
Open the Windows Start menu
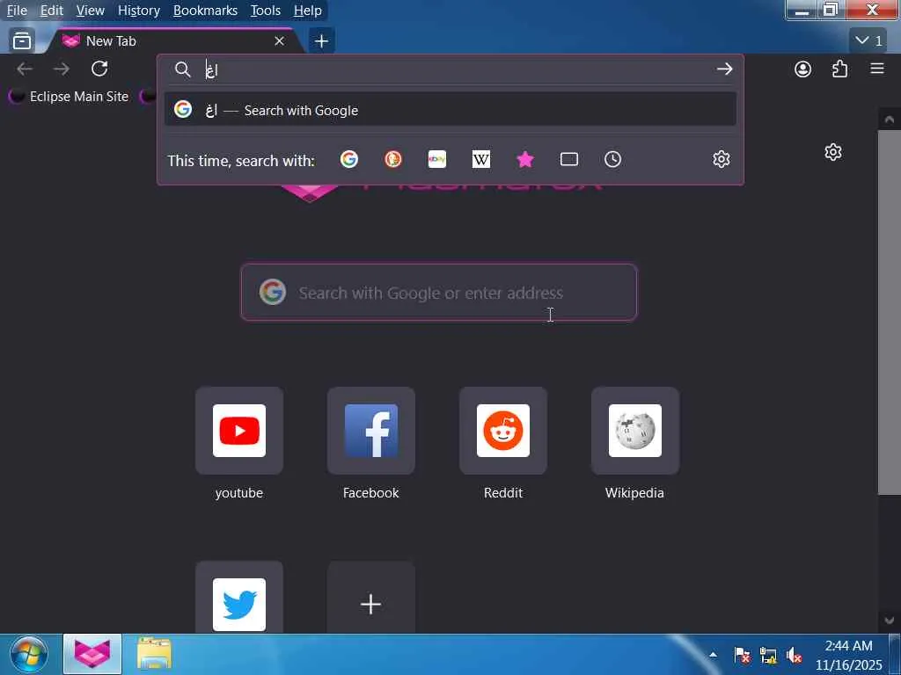29,654
